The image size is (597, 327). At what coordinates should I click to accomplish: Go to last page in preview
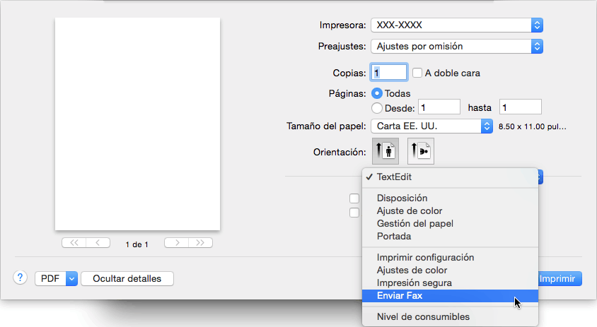(x=201, y=242)
